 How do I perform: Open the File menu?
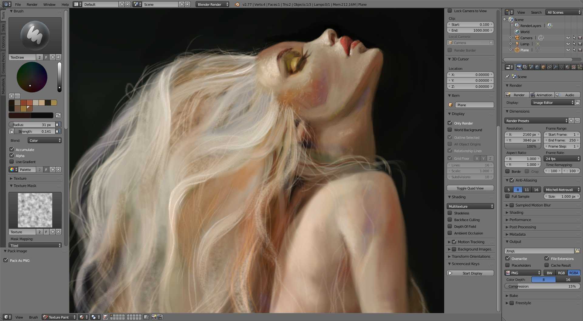pos(18,4)
